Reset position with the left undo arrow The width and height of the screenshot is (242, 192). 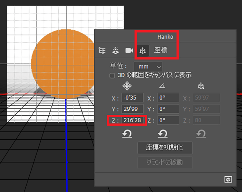click(x=127, y=134)
